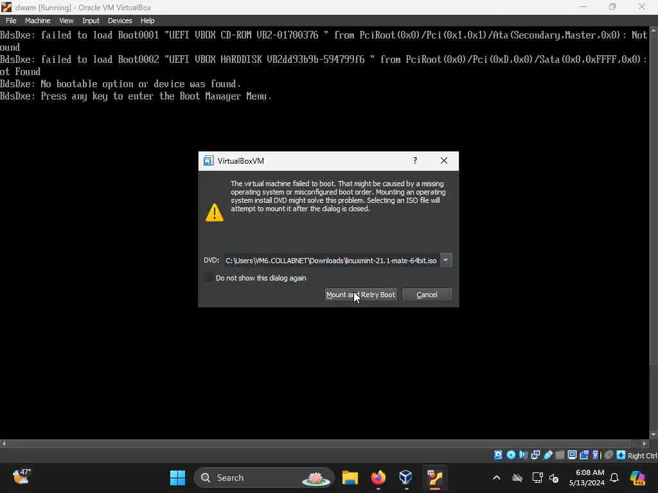The height and width of the screenshot is (493, 658).
Task: Open the Windows Start menu
Action: tap(177, 478)
